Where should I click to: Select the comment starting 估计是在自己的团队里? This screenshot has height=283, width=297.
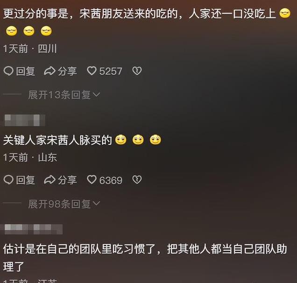click(x=145, y=258)
